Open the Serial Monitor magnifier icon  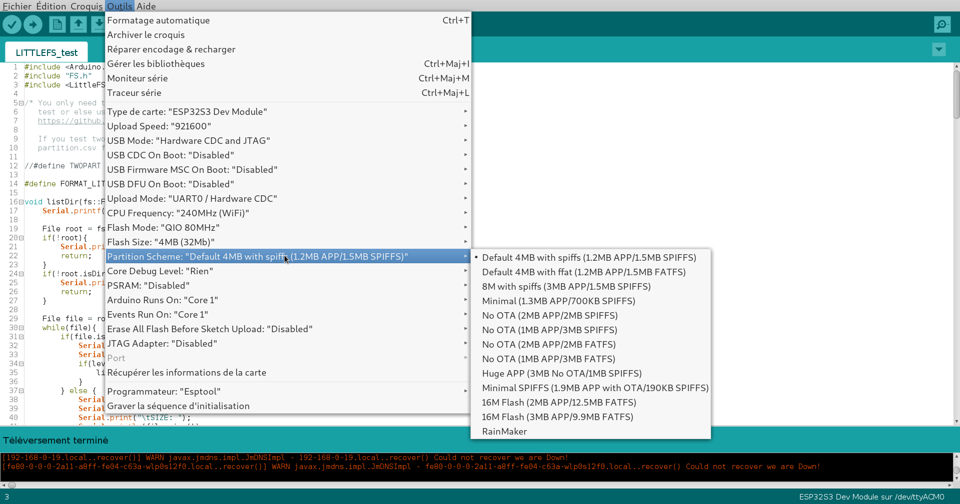tap(942, 24)
